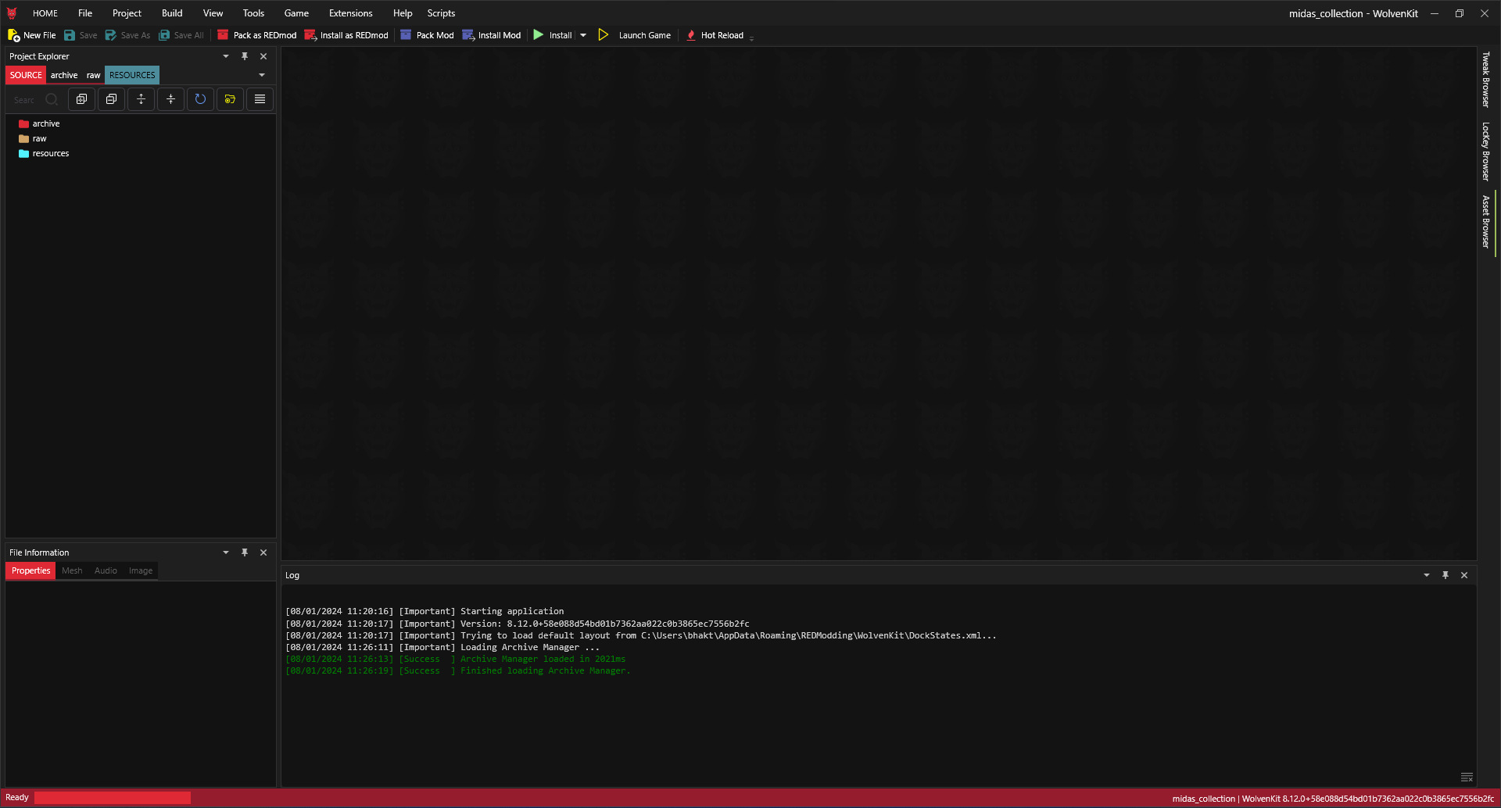Click the list view hamburger icon
Image resolution: width=1501 pixels, height=808 pixels.
pos(260,99)
